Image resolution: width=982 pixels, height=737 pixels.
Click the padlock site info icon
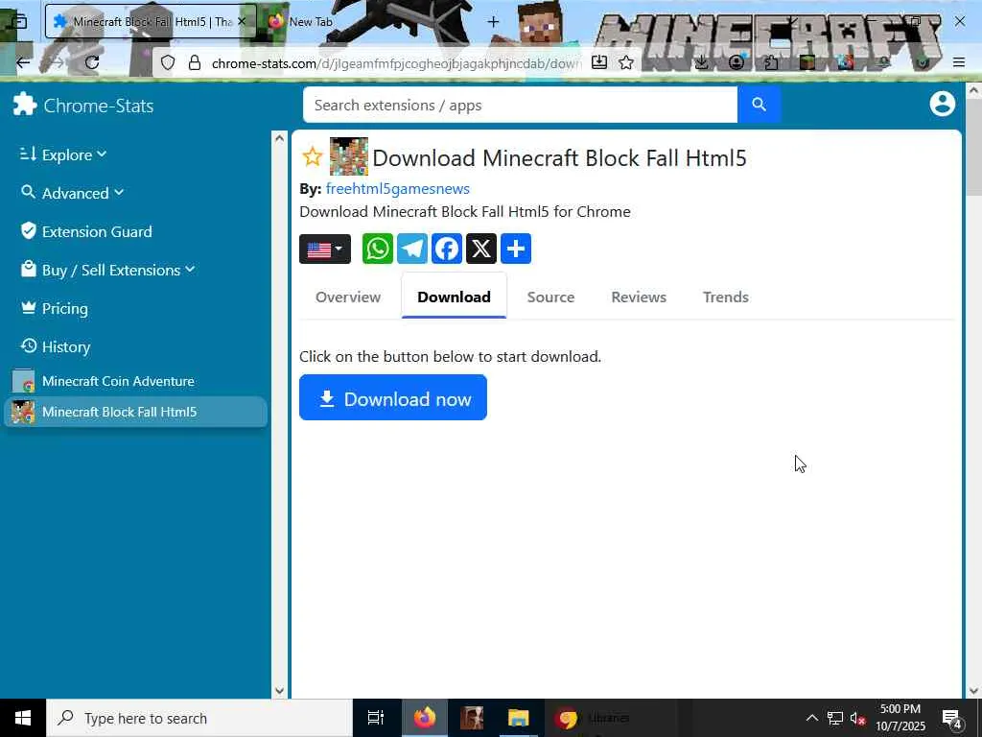[x=195, y=62]
